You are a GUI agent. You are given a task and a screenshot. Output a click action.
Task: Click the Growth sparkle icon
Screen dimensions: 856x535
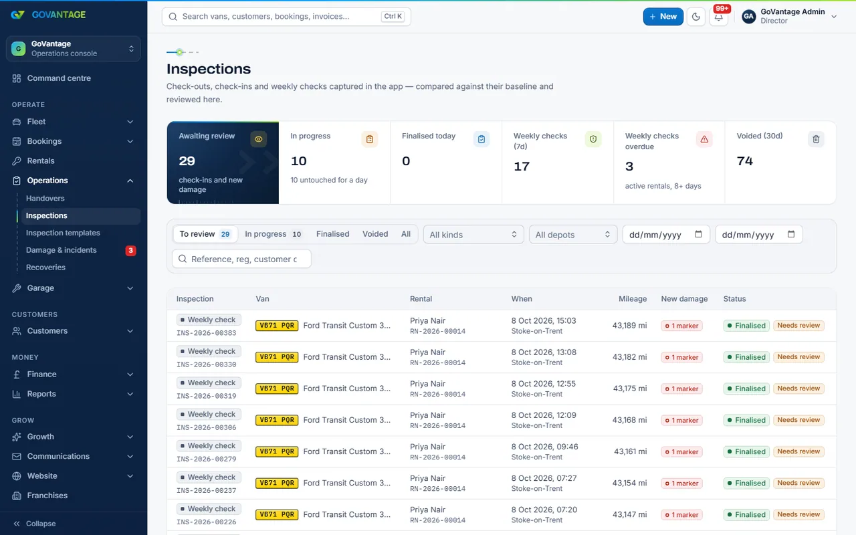tap(17, 437)
